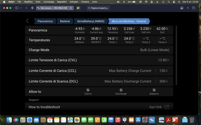Open Adobe Acrobat from the Dock
The height and width of the screenshot is (125, 201).
168,120
